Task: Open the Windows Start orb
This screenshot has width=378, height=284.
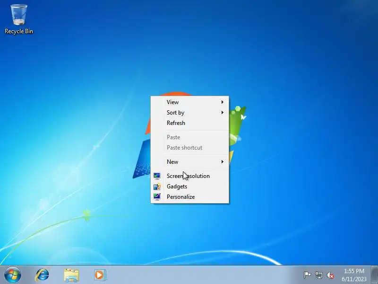Action: (x=13, y=275)
